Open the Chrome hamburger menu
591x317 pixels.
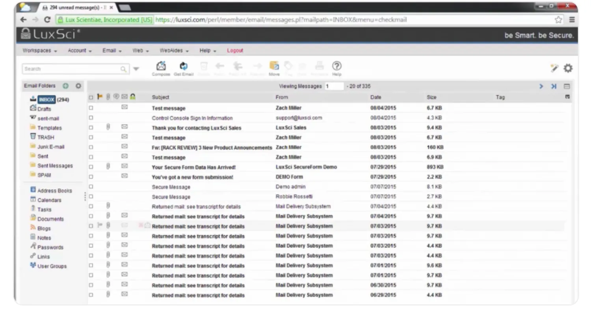coord(572,20)
